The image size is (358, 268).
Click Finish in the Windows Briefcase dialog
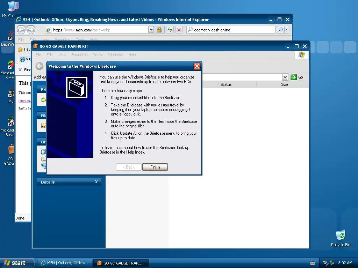155,167
